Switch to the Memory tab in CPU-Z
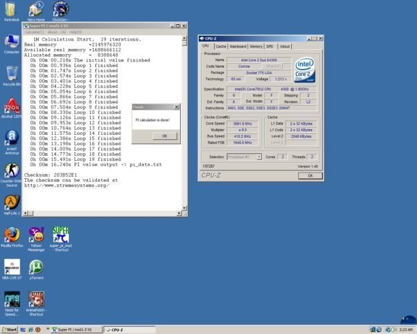The height and width of the screenshot is (334, 417). click(256, 46)
